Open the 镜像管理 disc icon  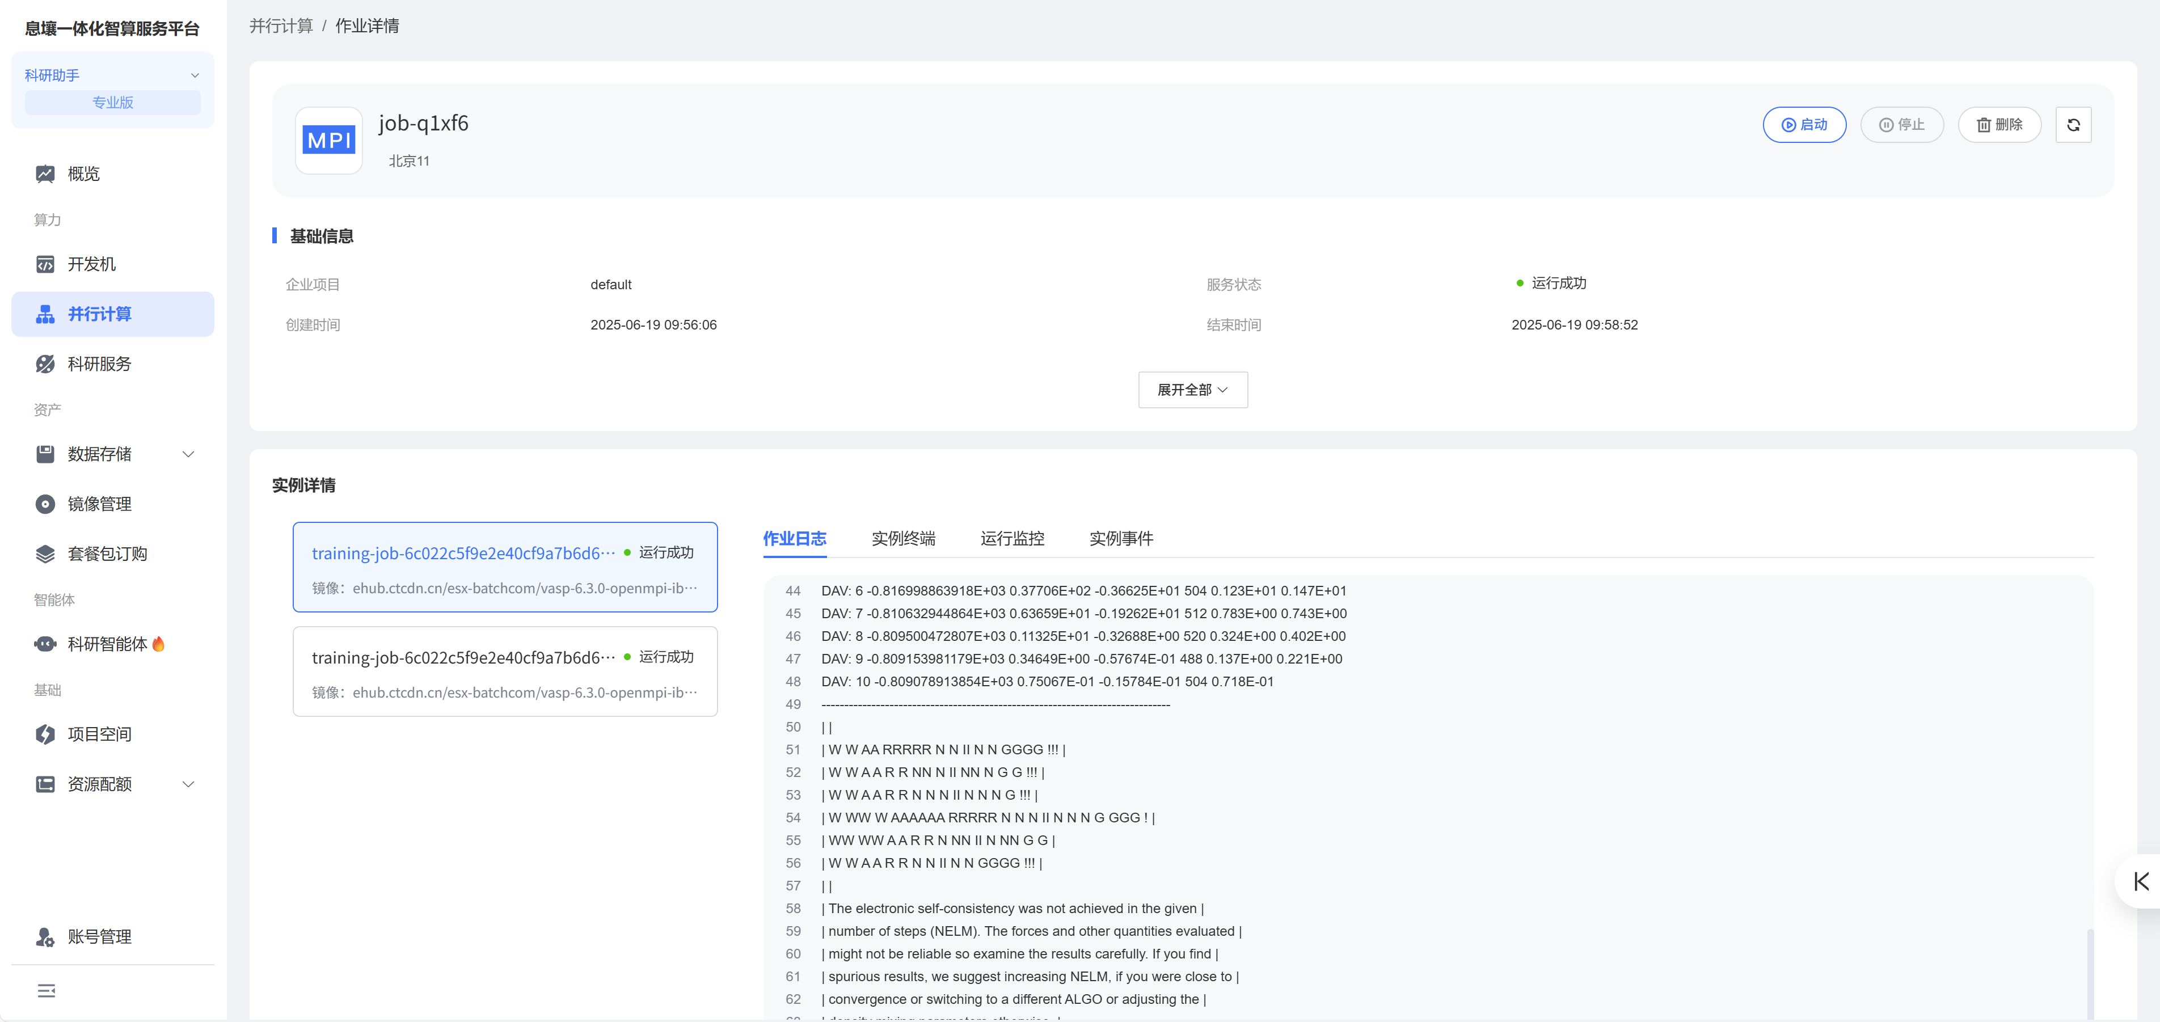tap(45, 504)
